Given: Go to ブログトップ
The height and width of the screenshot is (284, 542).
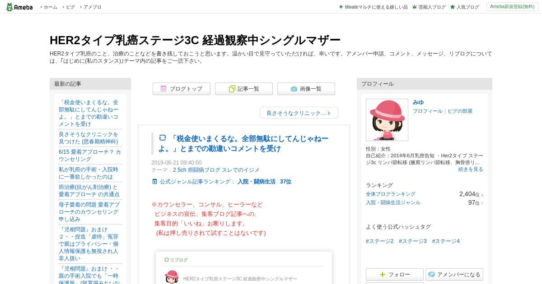Looking at the screenshot, I should [x=182, y=89].
